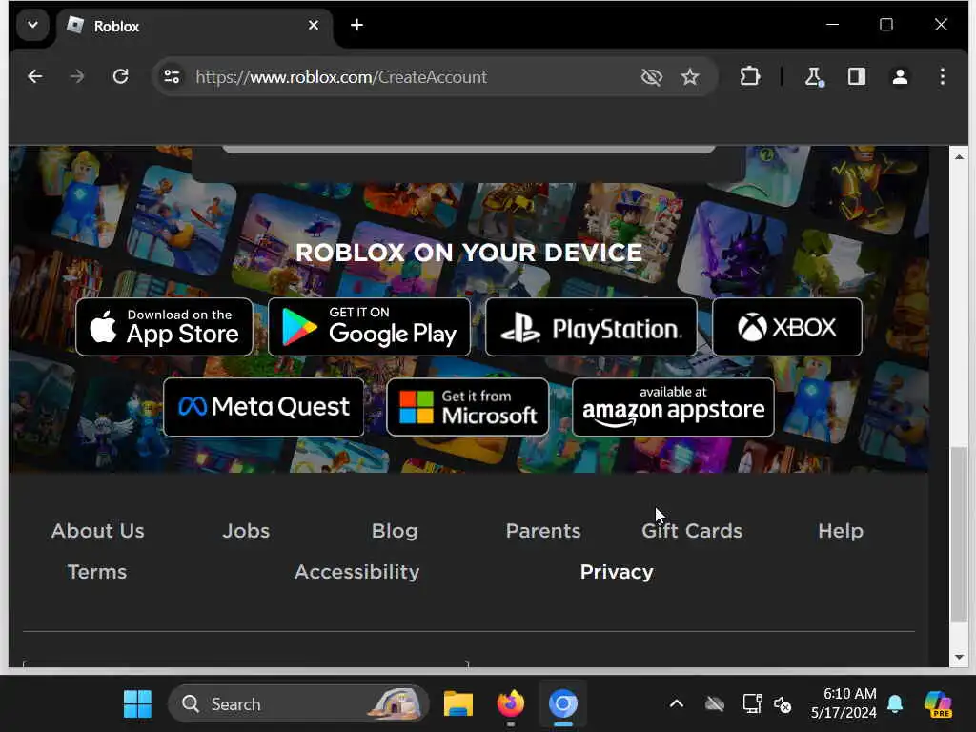Open the Help footer link
The height and width of the screenshot is (732, 976).
coord(841,531)
